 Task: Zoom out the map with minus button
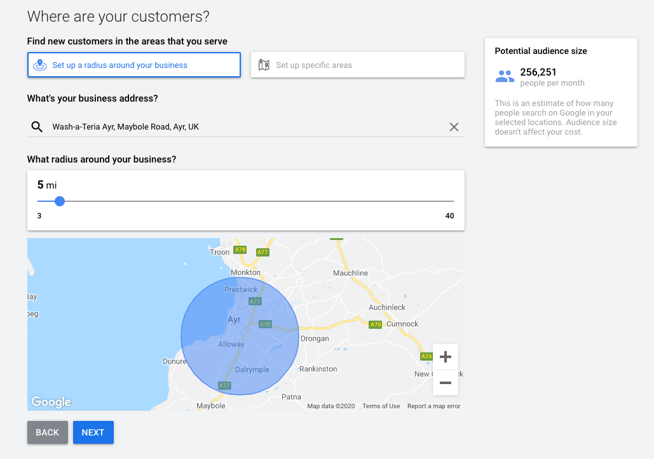point(446,383)
